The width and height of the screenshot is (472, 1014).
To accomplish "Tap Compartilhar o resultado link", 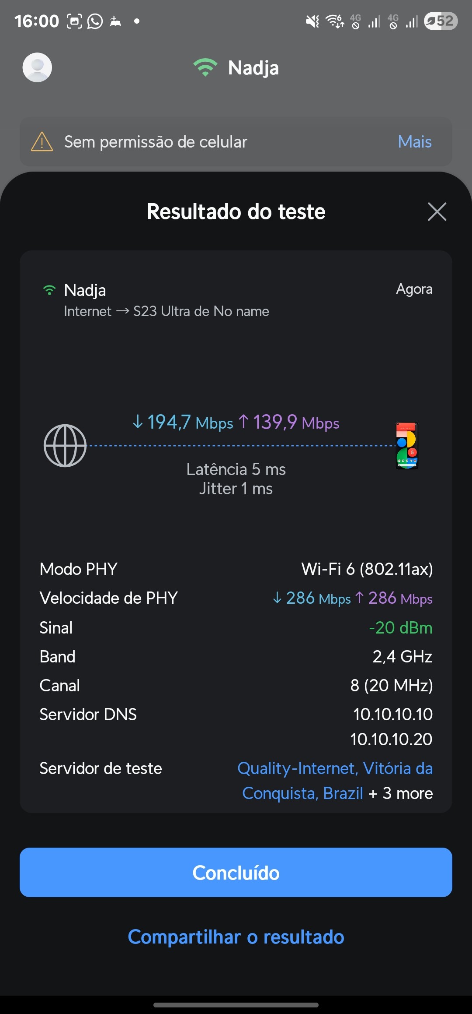I will click(236, 937).
